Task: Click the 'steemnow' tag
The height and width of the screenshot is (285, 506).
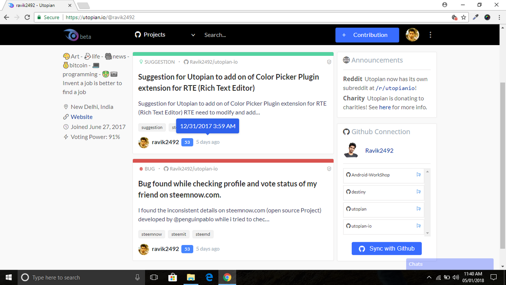Action: pos(152,234)
